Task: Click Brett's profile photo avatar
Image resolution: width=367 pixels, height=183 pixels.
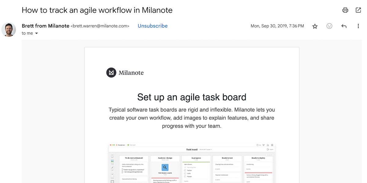Action: (9, 30)
